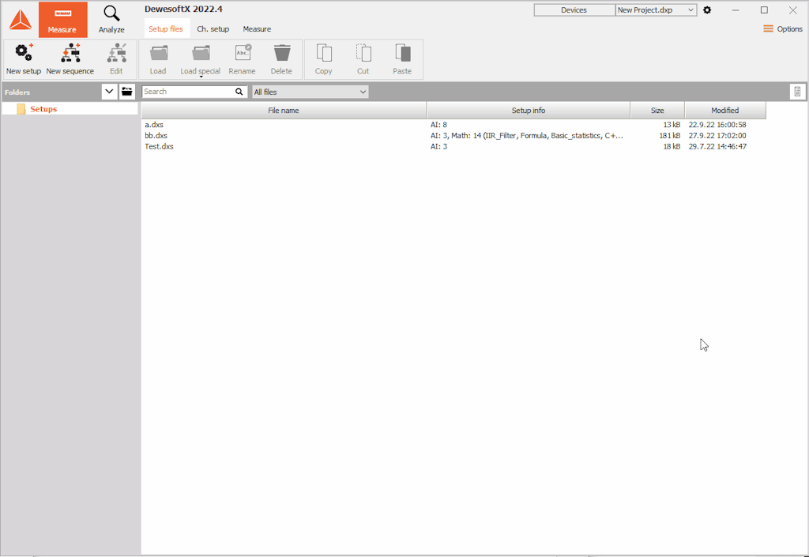Open settings gear next to project selector
The image size is (809, 557).
pyautogui.click(x=707, y=9)
